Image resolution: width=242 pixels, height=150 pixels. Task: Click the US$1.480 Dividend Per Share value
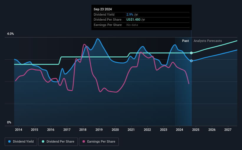click(x=133, y=20)
